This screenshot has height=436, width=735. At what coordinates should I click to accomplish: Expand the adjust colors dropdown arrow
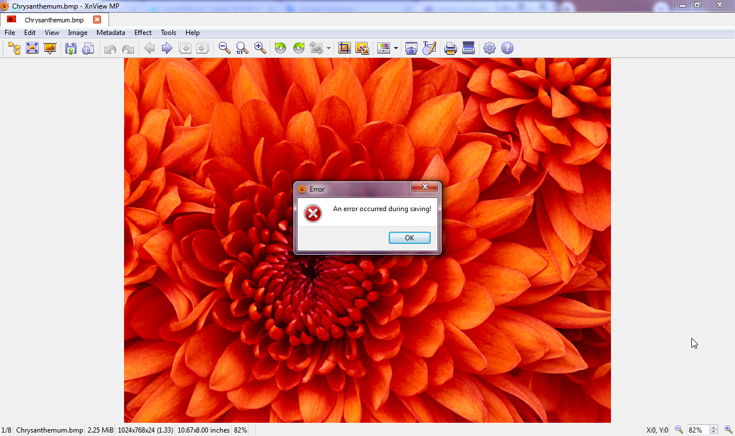click(x=396, y=48)
